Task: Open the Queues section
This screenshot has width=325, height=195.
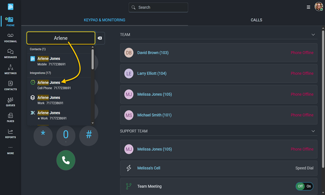Action: (10, 101)
